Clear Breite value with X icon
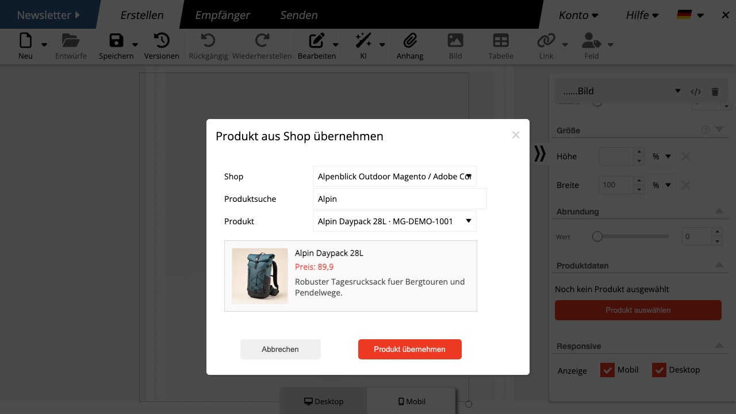The height and width of the screenshot is (414, 736). (686, 185)
